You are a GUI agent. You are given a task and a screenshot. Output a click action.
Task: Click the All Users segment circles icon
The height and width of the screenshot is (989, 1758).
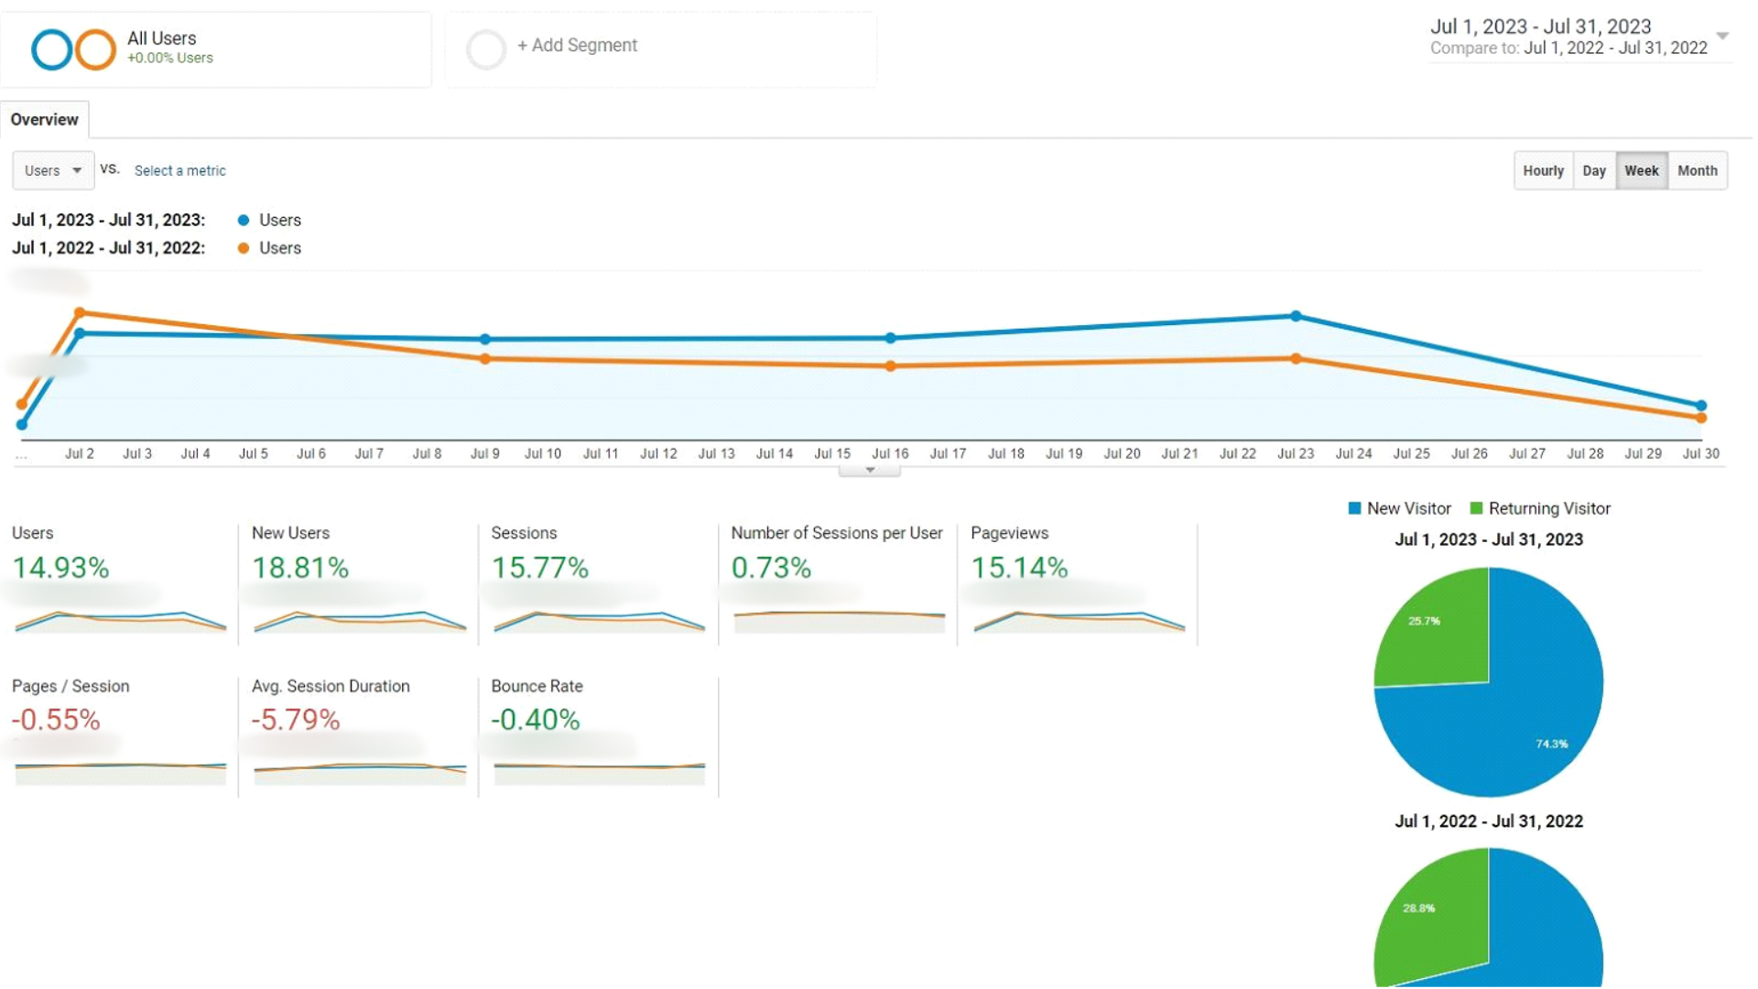pos(73,49)
